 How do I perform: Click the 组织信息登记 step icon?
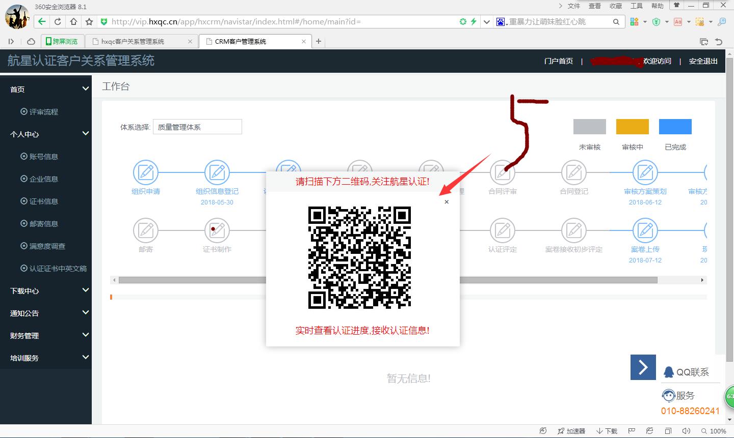(x=217, y=172)
